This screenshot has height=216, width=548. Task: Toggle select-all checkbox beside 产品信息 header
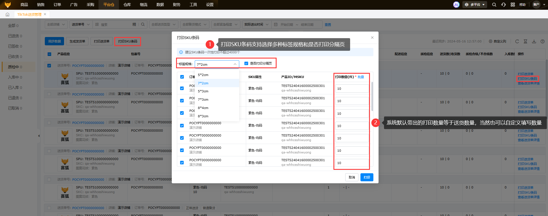[x=49, y=54]
